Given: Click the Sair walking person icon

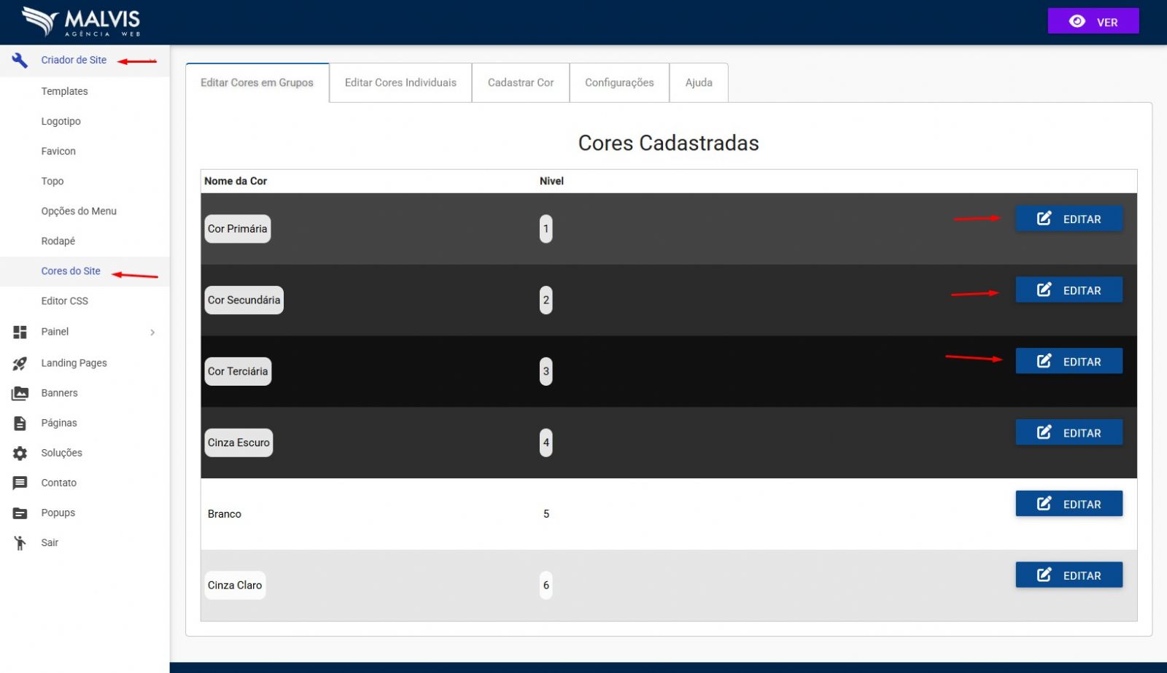Looking at the screenshot, I should (x=20, y=542).
